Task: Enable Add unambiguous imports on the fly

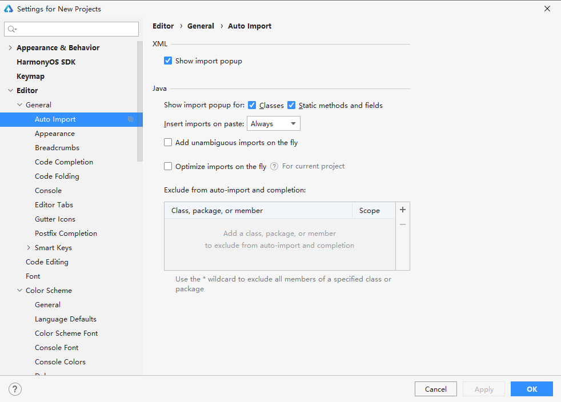Action: pyautogui.click(x=168, y=142)
